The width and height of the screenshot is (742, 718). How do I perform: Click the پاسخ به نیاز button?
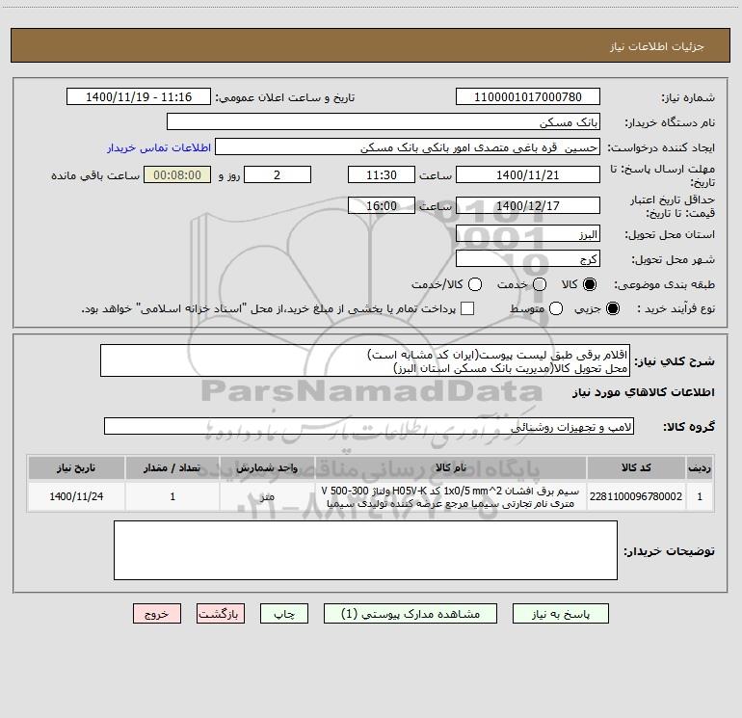(x=560, y=614)
